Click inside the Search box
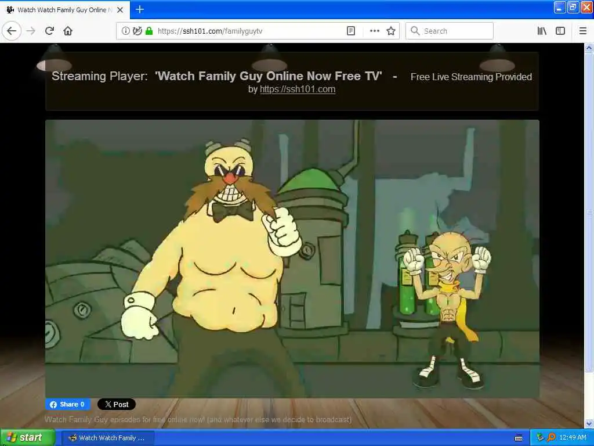This screenshot has width=594, height=446. coord(450,31)
